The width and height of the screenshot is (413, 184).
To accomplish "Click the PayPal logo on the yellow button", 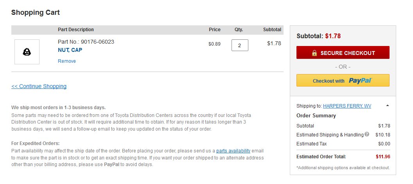I will (360, 81).
